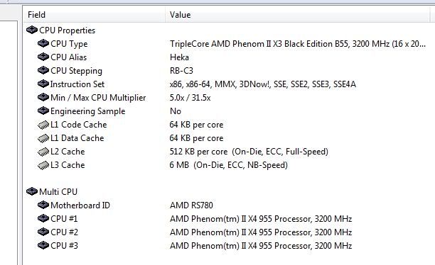Select the CPU Stepping row
The width and height of the screenshot is (435, 265).
[226, 71]
